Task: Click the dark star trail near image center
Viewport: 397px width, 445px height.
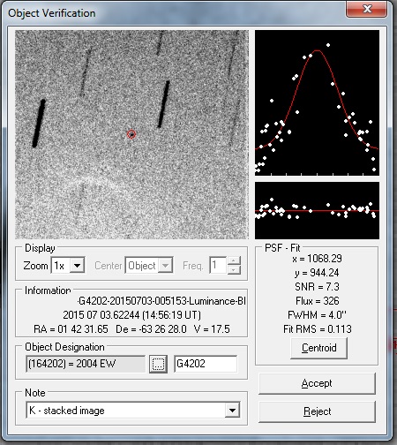Action: [163, 104]
